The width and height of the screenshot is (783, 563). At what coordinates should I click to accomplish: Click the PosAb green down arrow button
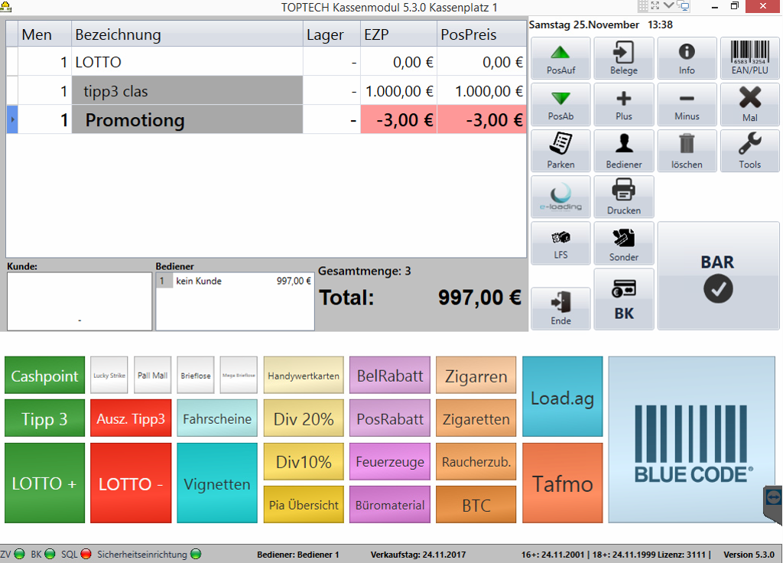[560, 104]
